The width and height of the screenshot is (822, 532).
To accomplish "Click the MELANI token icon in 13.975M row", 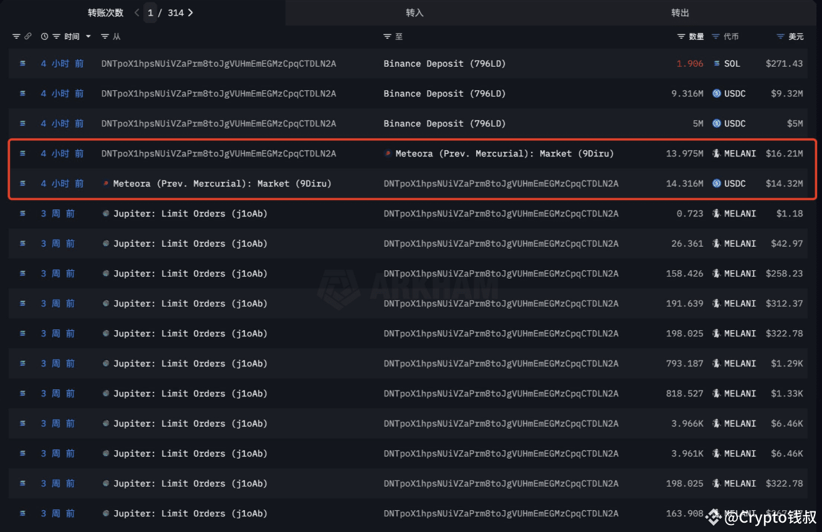I will point(717,153).
